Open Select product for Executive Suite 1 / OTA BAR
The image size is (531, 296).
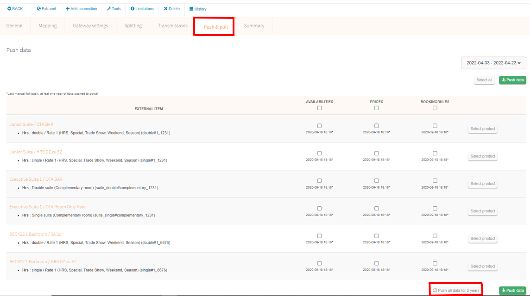(482, 184)
